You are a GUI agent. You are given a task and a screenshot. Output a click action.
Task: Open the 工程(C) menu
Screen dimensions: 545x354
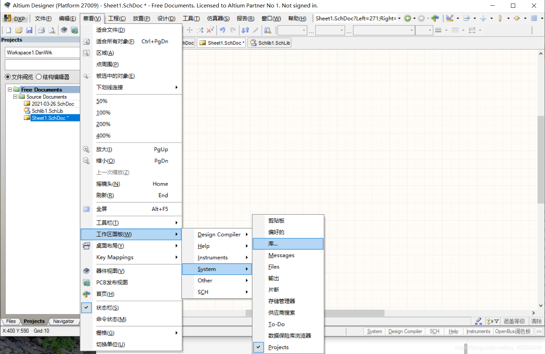click(x=117, y=18)
